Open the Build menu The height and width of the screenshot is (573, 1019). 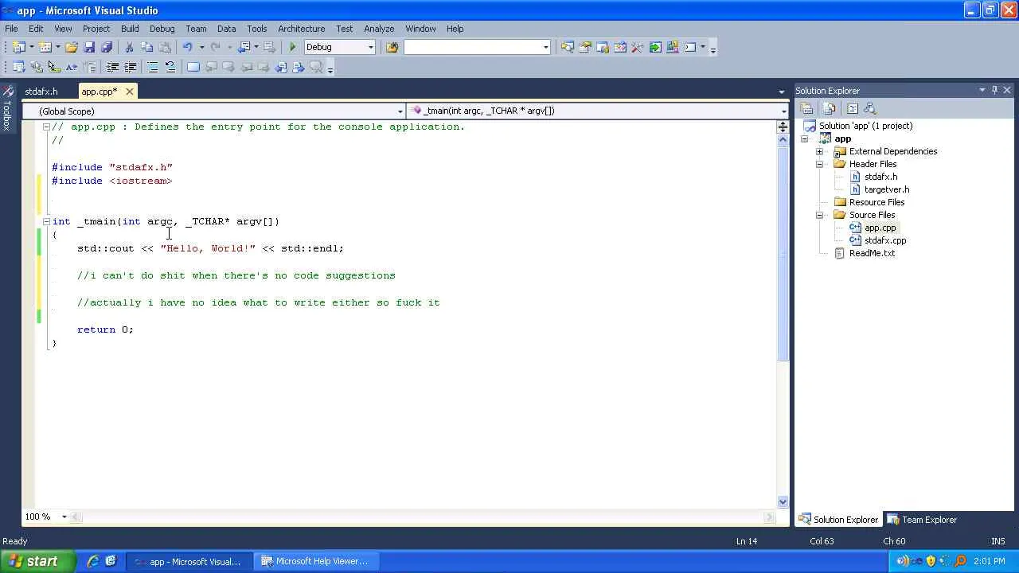point(130,29)
